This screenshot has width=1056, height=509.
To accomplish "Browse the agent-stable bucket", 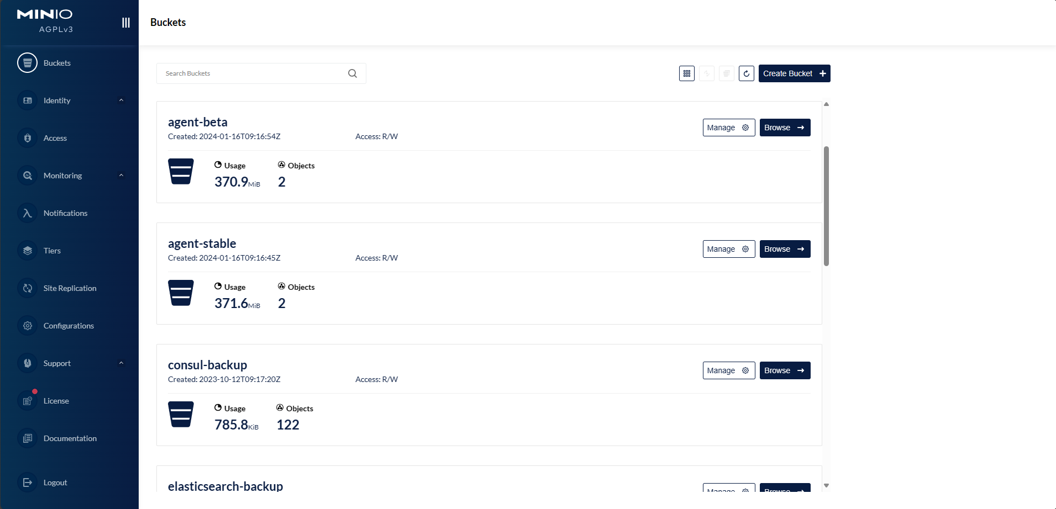I will point(785,249).
